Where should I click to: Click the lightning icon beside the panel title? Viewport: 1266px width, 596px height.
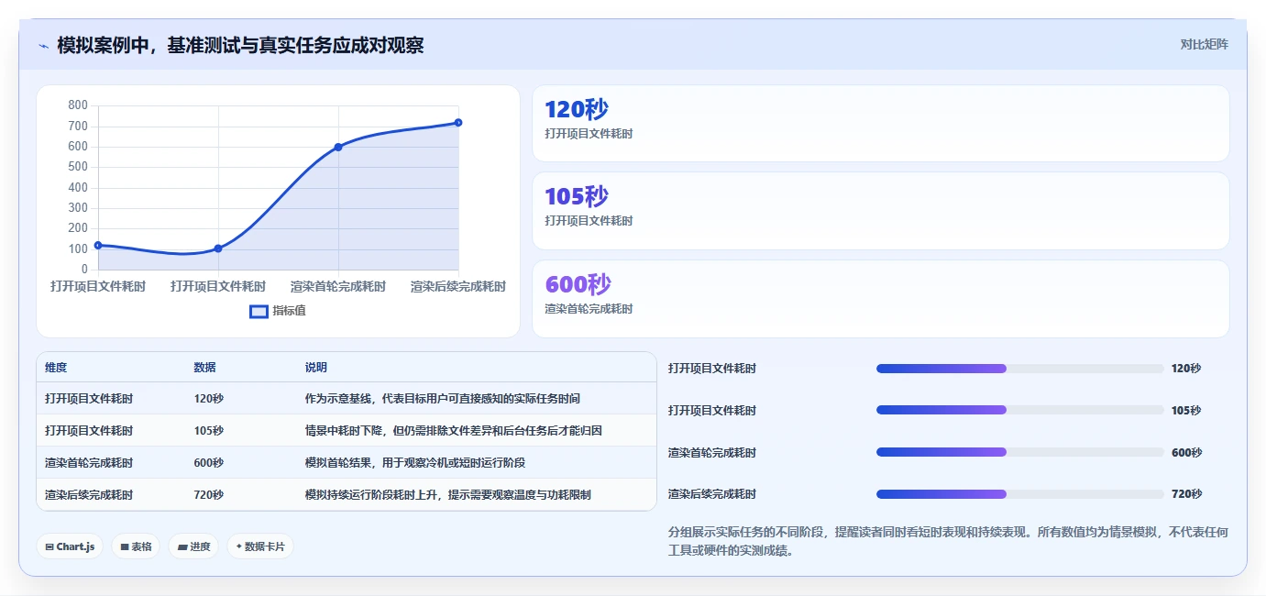pyautogui.click(x=43, y=46)
